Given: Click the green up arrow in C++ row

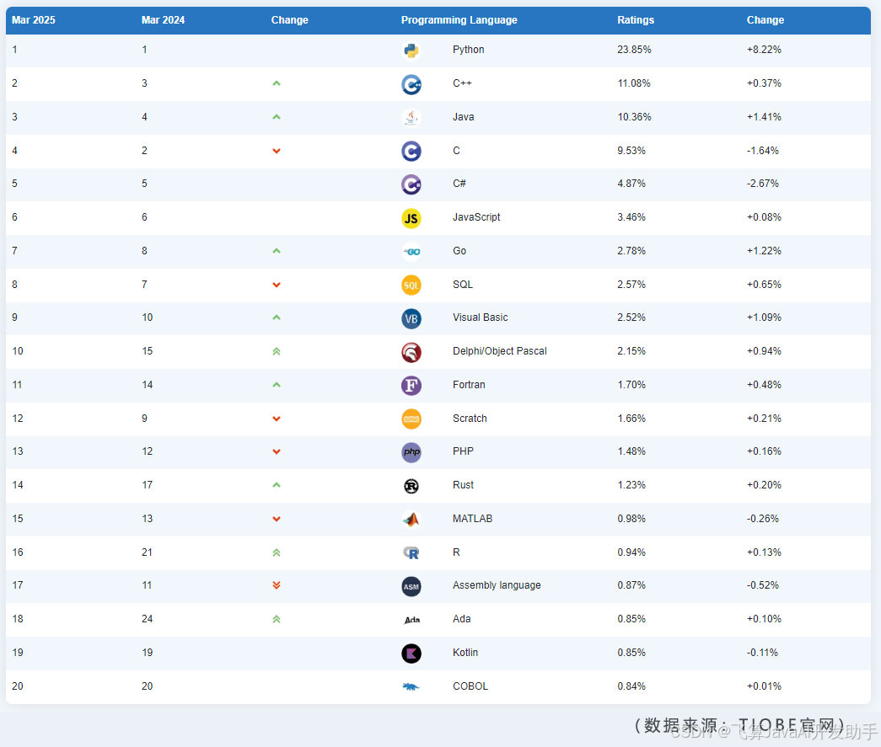Looking at the screenshot, I should coord(276,83).
